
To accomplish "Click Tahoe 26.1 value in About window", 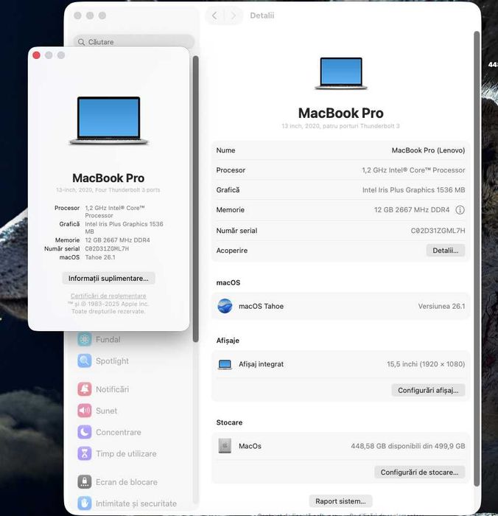I will (x=100, y=257).
